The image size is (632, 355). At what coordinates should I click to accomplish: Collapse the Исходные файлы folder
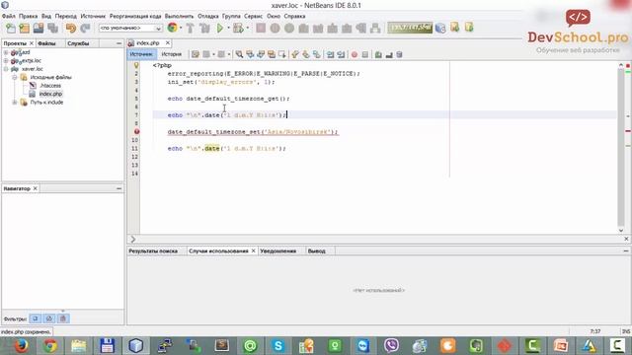pos(15,77)
